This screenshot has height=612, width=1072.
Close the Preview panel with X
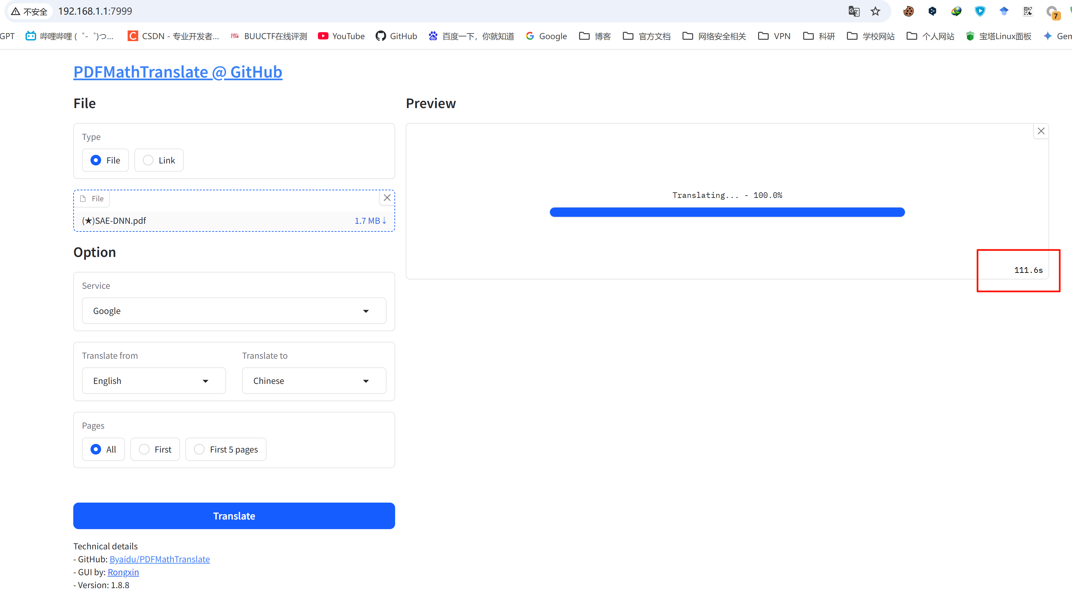click(1041, 131)
